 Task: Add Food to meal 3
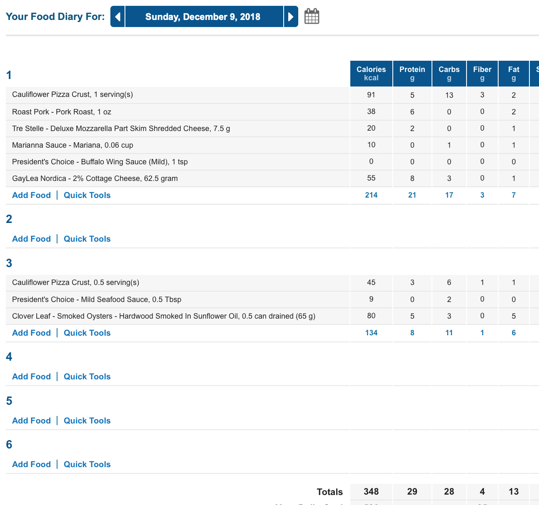coord(31,333)
